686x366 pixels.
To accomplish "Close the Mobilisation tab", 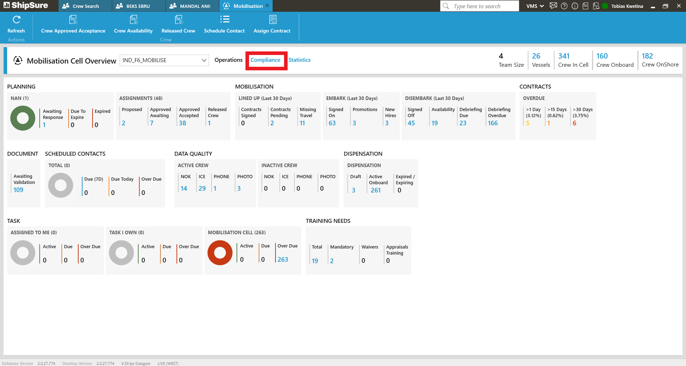I will pos(267,6).
